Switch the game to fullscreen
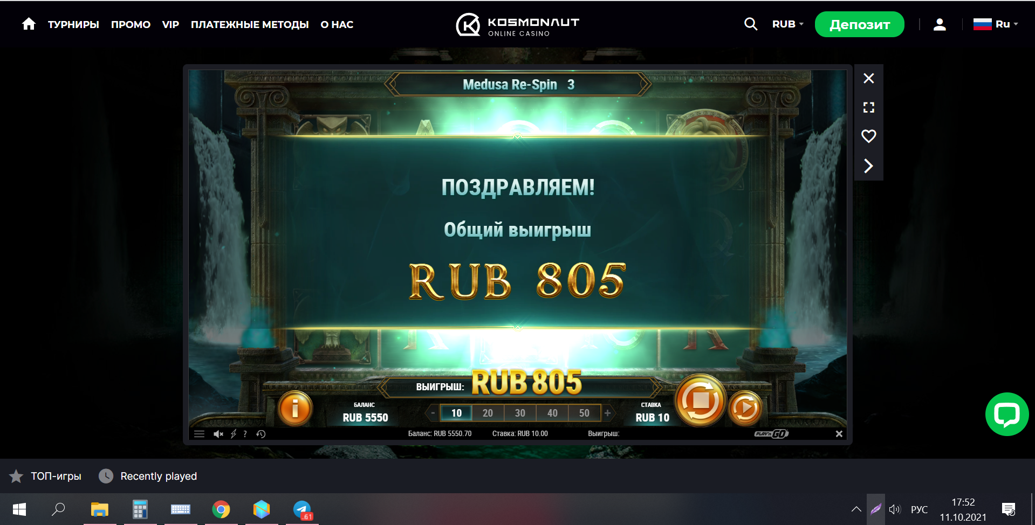The image size is (1035, 525). click(868, 107)
